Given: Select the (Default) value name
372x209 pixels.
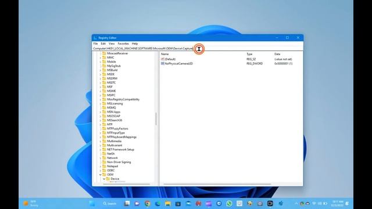Looking at the screenshot, I should coord(170,59).
